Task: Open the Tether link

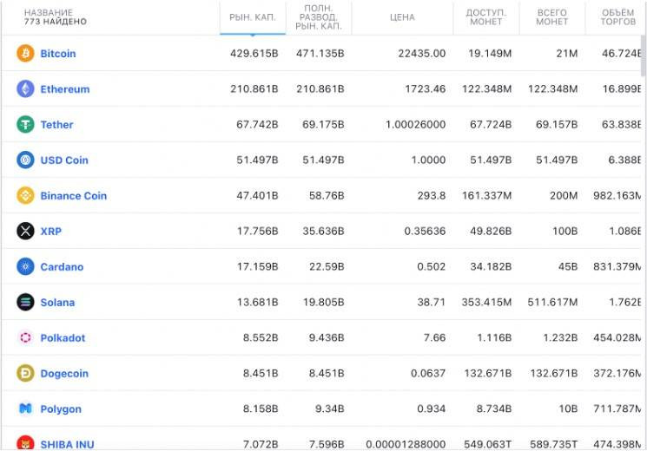Action: pyautogui.click(x=56, y=125)
